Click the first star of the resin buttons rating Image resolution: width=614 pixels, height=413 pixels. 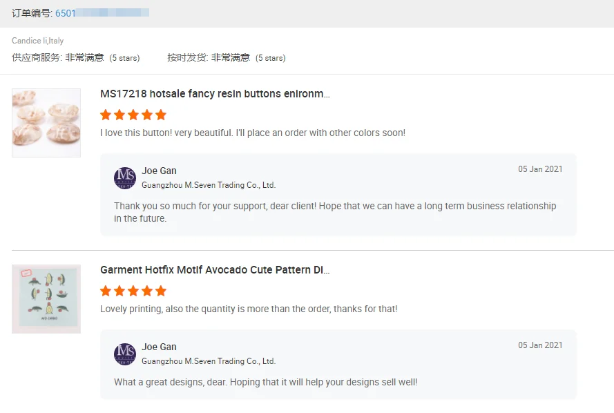point(106,115)
